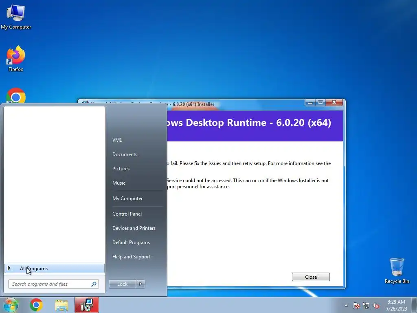
Task: Click the Windows Start orb
Action: [x=11, y=305]
